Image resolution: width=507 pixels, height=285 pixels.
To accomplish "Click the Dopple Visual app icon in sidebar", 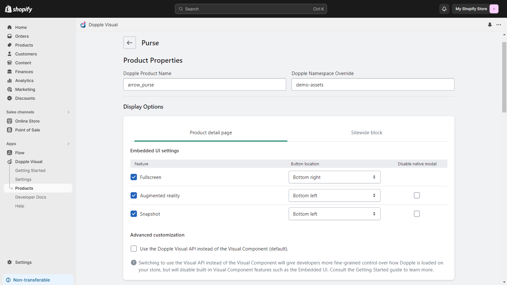I will pyautogui.click(x=10, y=161).
